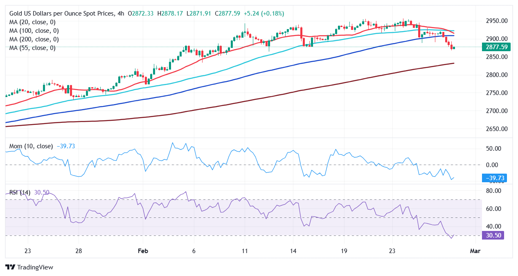Viewport: 518px width, 276px height.
Task: Click the 19 date label on time axis
Action: [x=344, y=251]
